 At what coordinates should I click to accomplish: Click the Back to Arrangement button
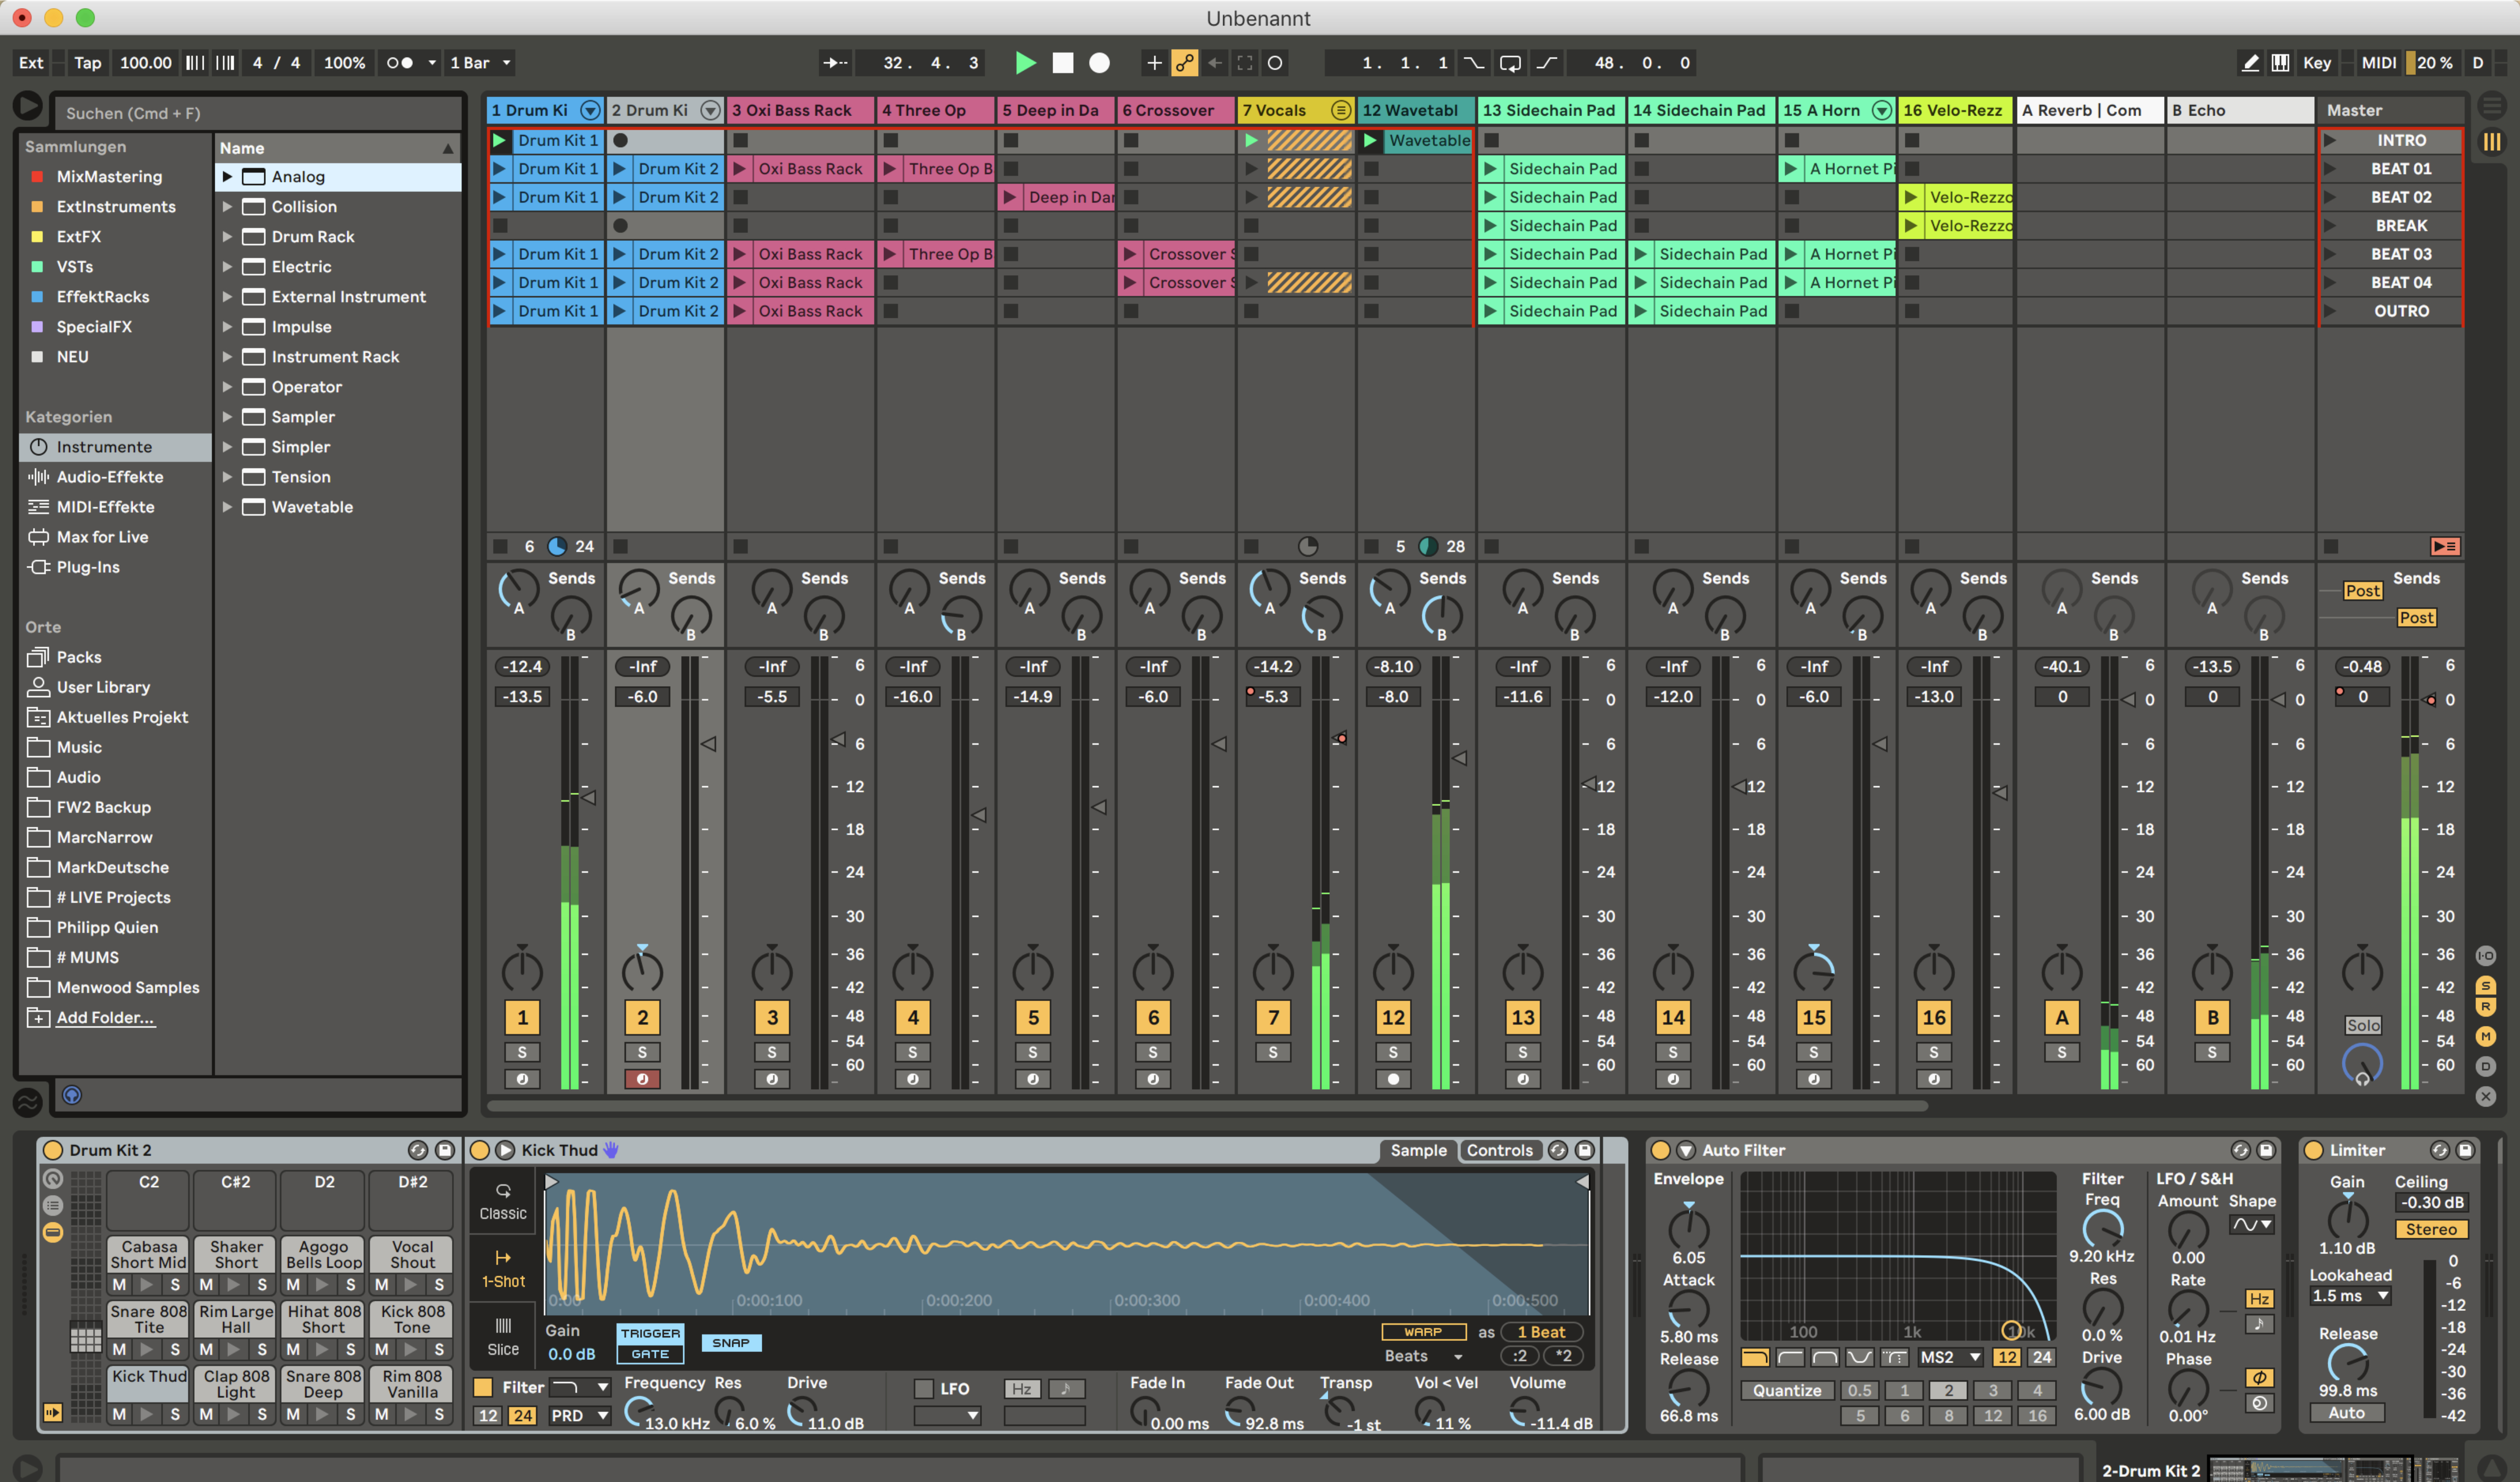pyautogui.click(x=2444, y=546)
